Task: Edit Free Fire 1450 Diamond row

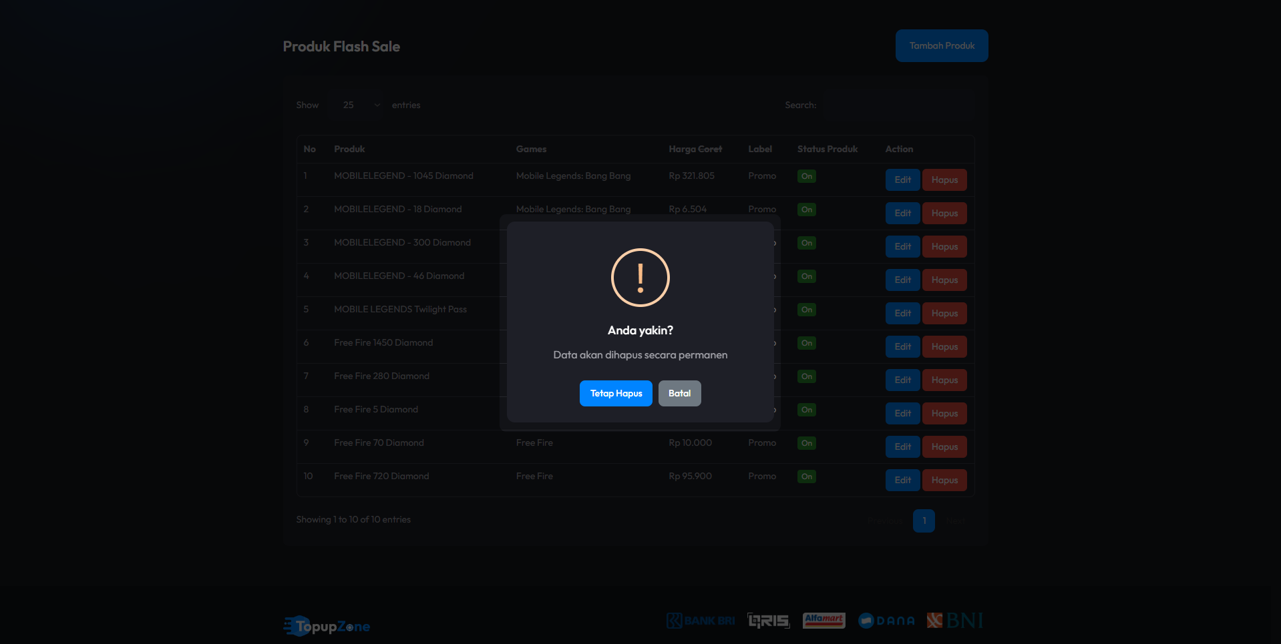Action: pyautogui.click(x=902, y=346)
